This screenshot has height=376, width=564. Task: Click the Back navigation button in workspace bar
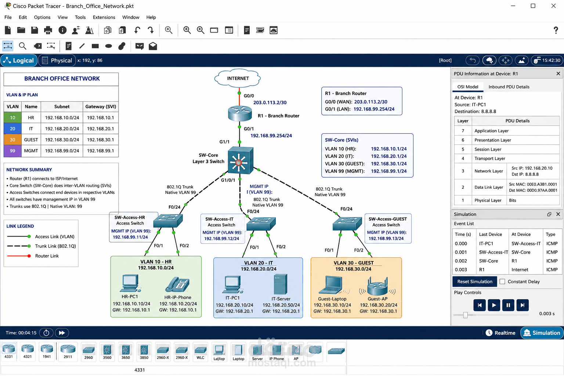tap(473, 60)
